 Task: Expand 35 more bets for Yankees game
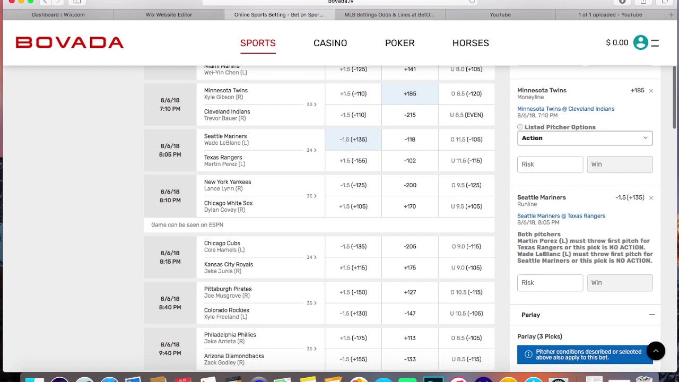point(311,196)
